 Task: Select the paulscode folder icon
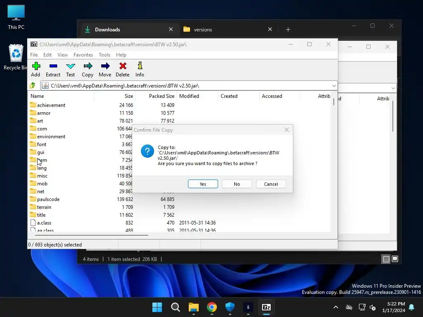(33, 199)
